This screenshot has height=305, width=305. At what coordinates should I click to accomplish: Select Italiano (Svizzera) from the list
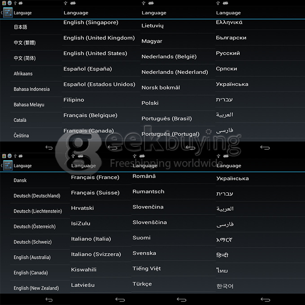pyautogui.click(x=96, y=254)
